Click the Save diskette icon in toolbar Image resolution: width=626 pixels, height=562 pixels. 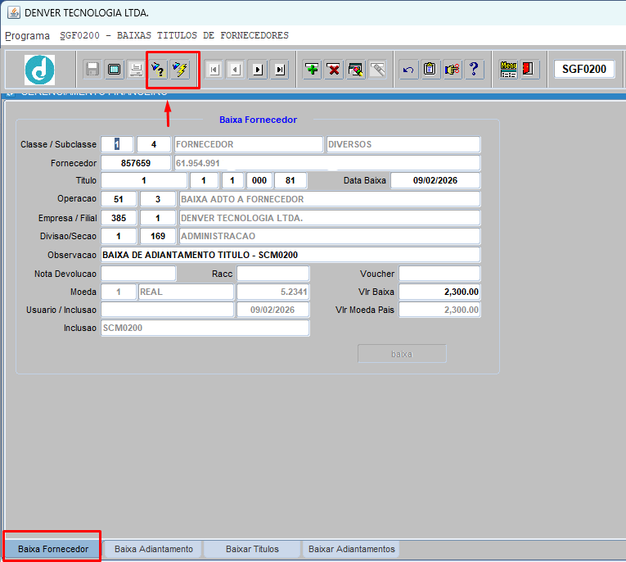click(x=92, y=70)
